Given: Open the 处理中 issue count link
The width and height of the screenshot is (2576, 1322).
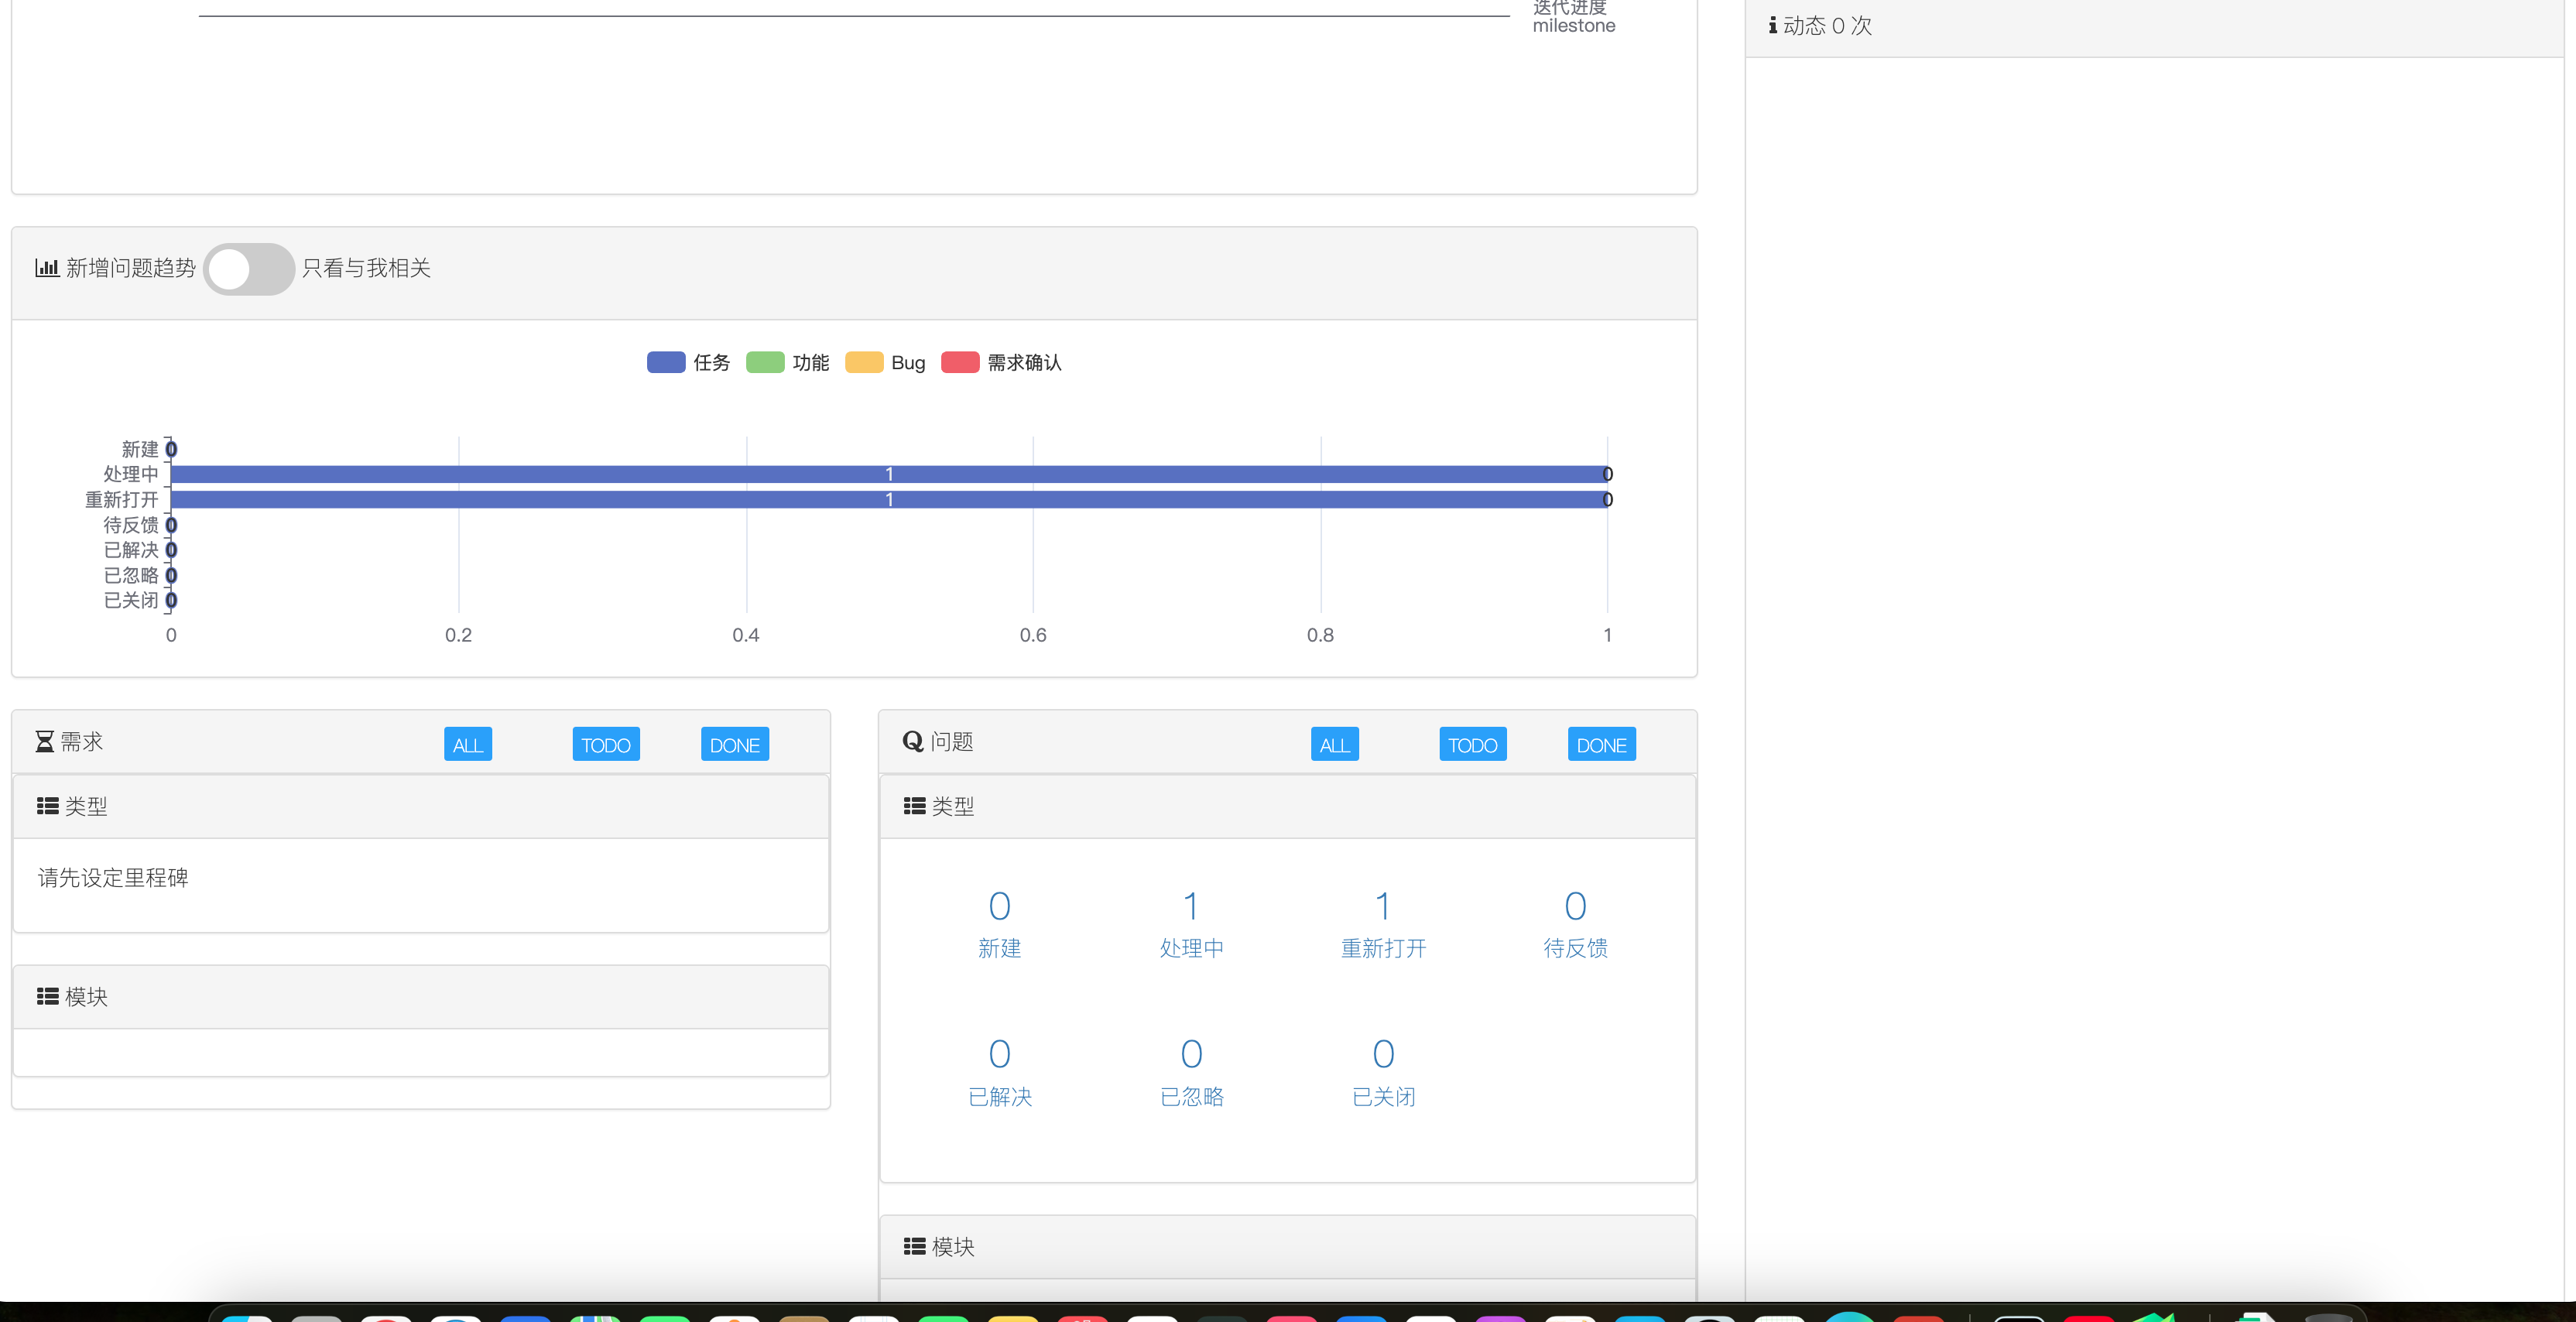Looking at the screenshot, I should [x=1192, y=924].
